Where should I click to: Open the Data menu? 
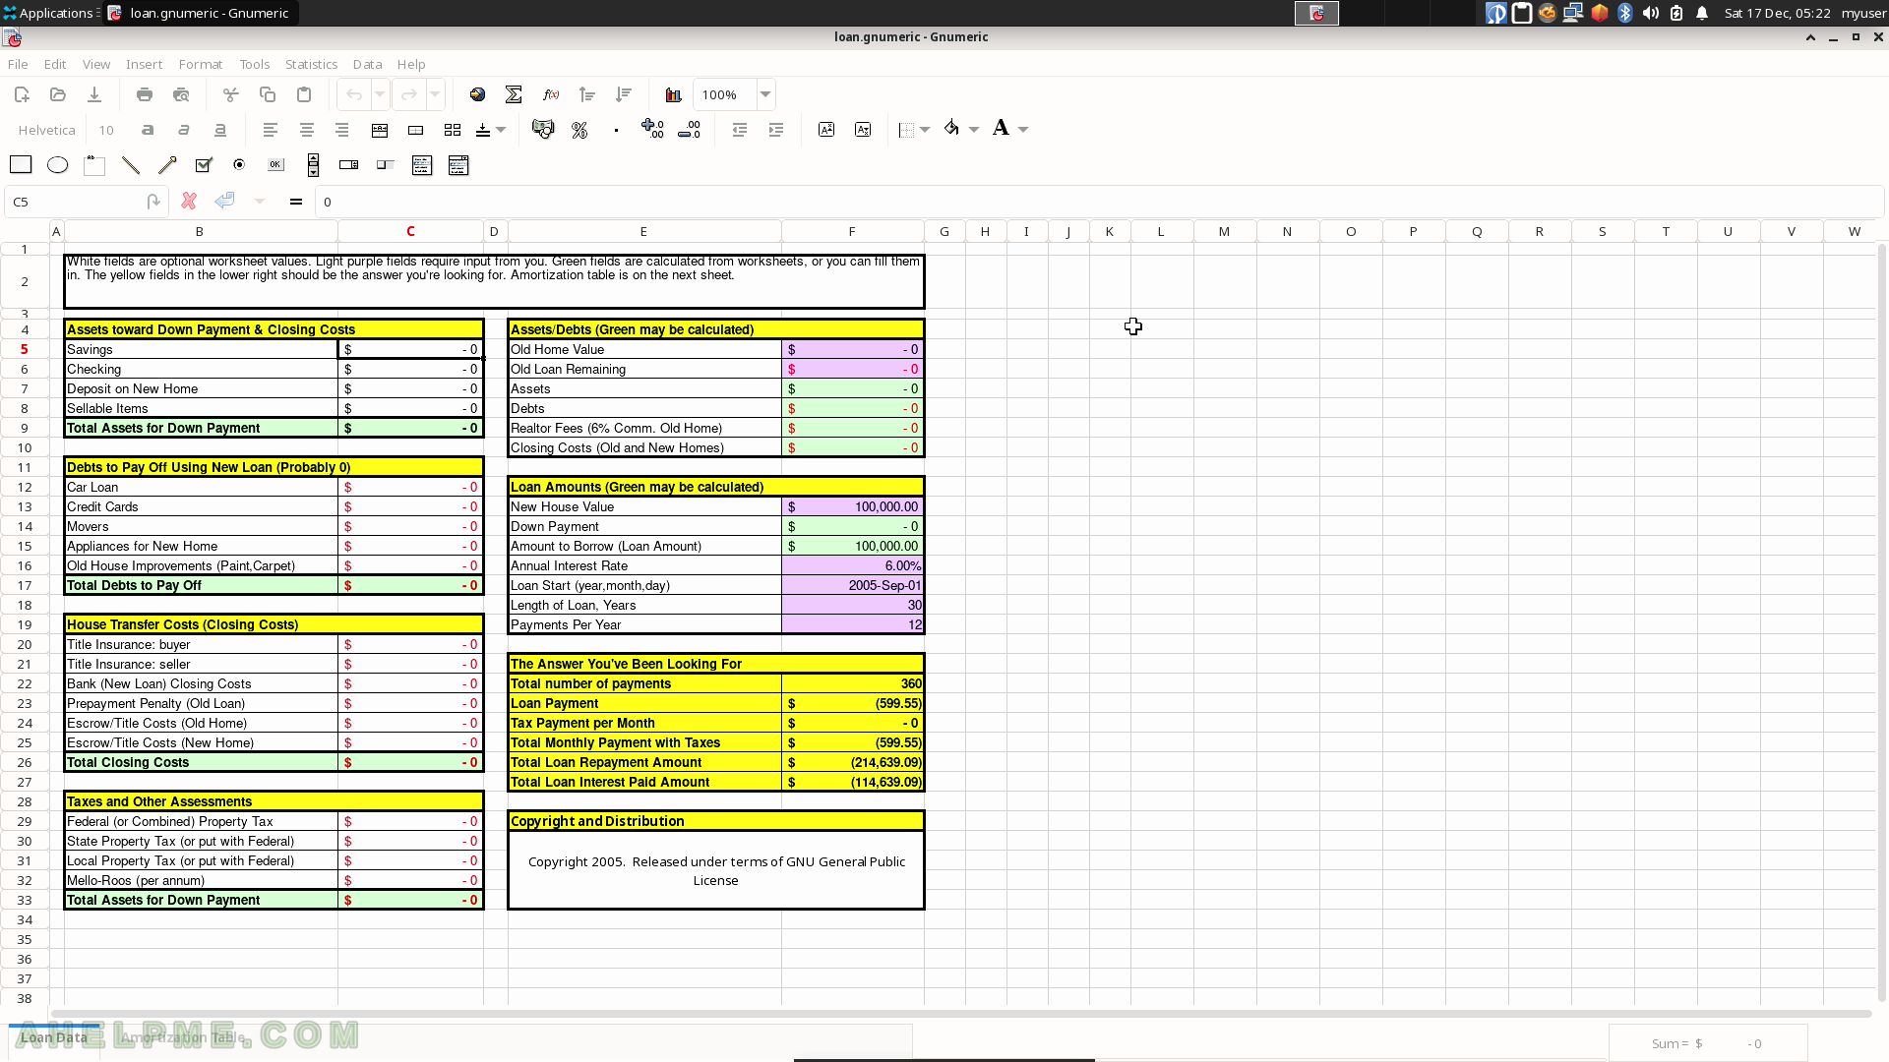tap(367, 64)
